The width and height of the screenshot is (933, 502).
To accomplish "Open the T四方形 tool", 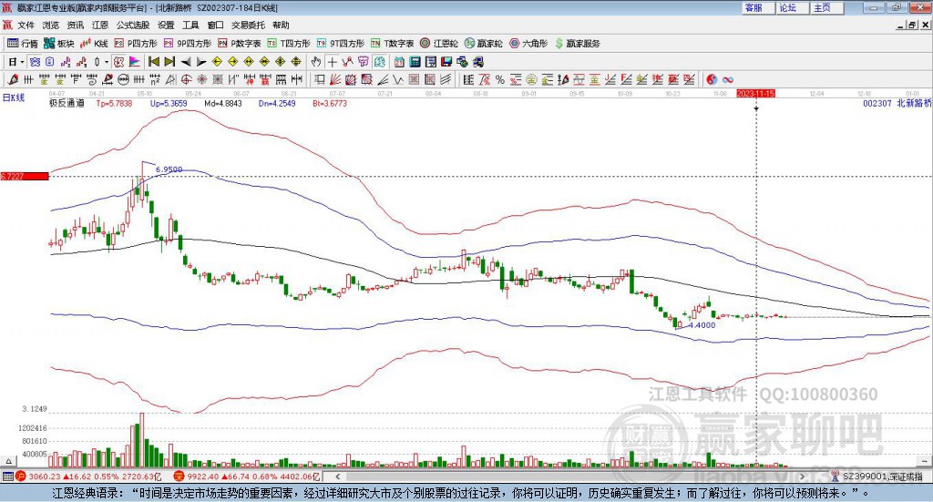I will 289,44.
